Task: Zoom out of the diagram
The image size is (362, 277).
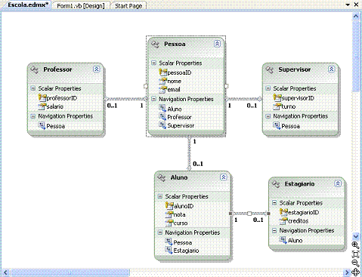Action: click(x=356, y=263)
